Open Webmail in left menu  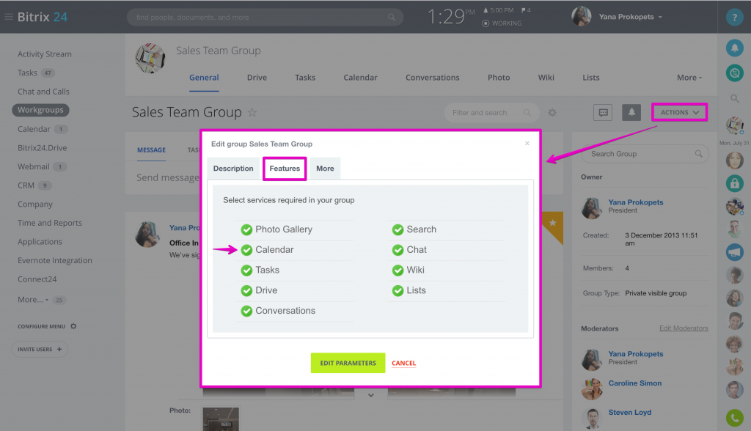click(x=34, y=166)
